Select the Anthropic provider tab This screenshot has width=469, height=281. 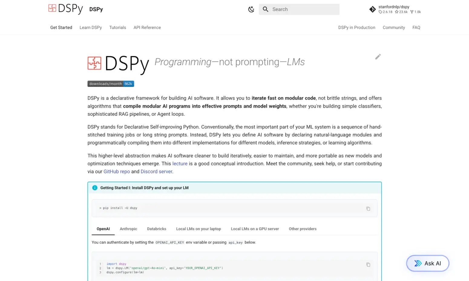click(x=128, y=229)
